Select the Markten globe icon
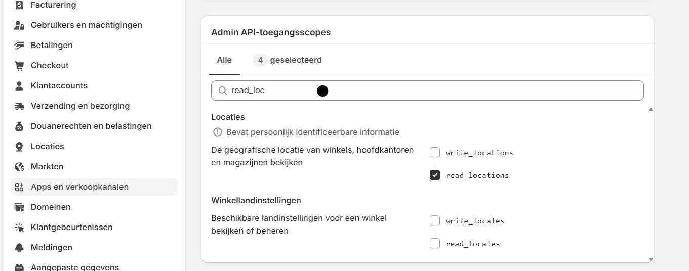This screenshot has height=271, width=689. tap(19, 166)
